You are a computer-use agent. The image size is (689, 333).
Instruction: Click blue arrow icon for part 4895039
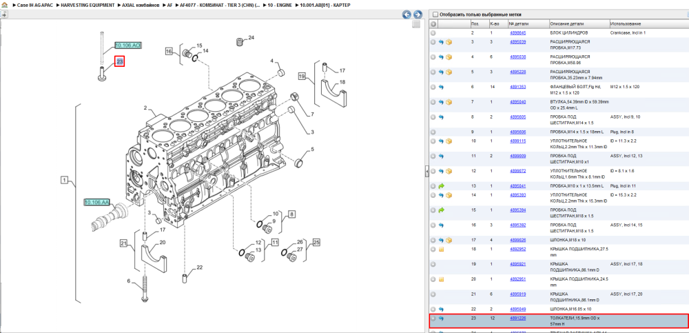441,42
